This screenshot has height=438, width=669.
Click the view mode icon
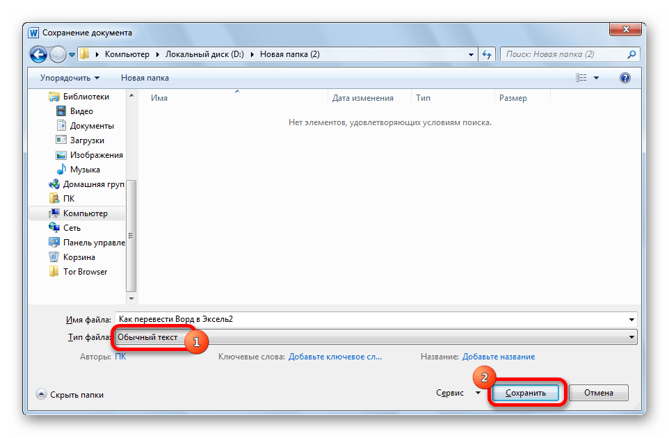click(x=581, y=78)
